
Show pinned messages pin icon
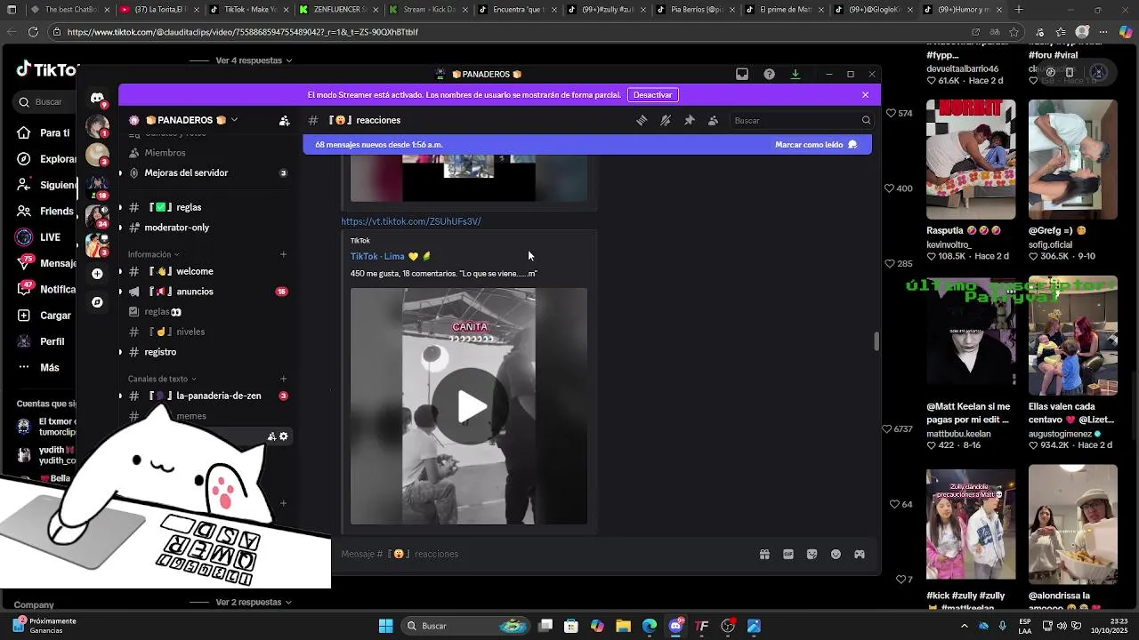point(689,120)
